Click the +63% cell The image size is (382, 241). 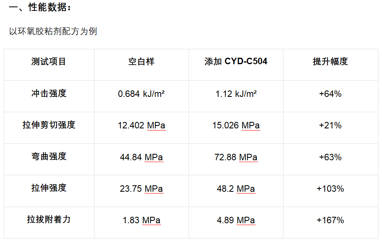330,157
